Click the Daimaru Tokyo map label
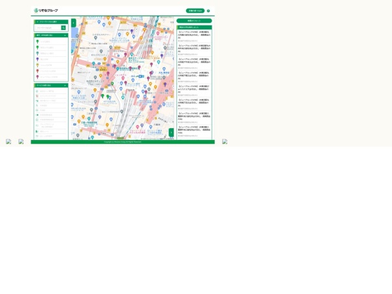This screenshot has width=392, height=294. click(164, 73)
